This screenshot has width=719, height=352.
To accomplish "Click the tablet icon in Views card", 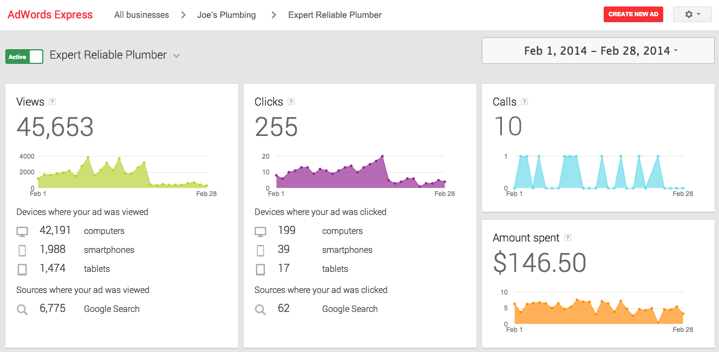I will point(22,269).
